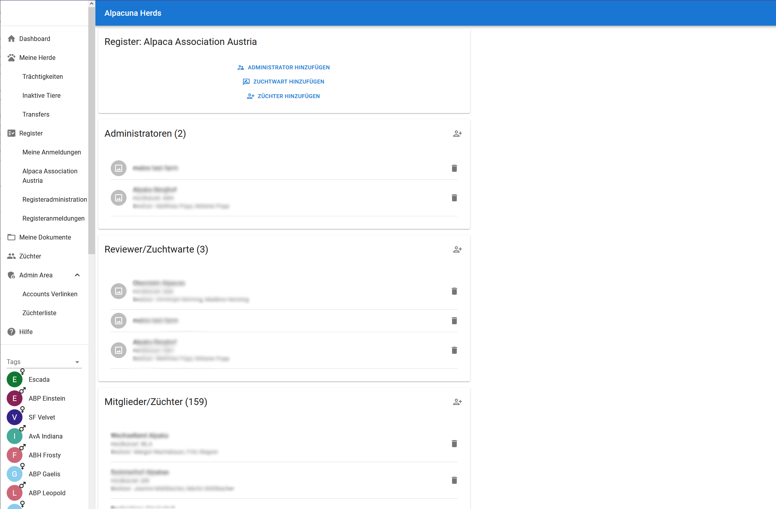This screenshot has width=776, height=509.
Task: Delete the first Zuchtwart entry
Action: [454, 291]
